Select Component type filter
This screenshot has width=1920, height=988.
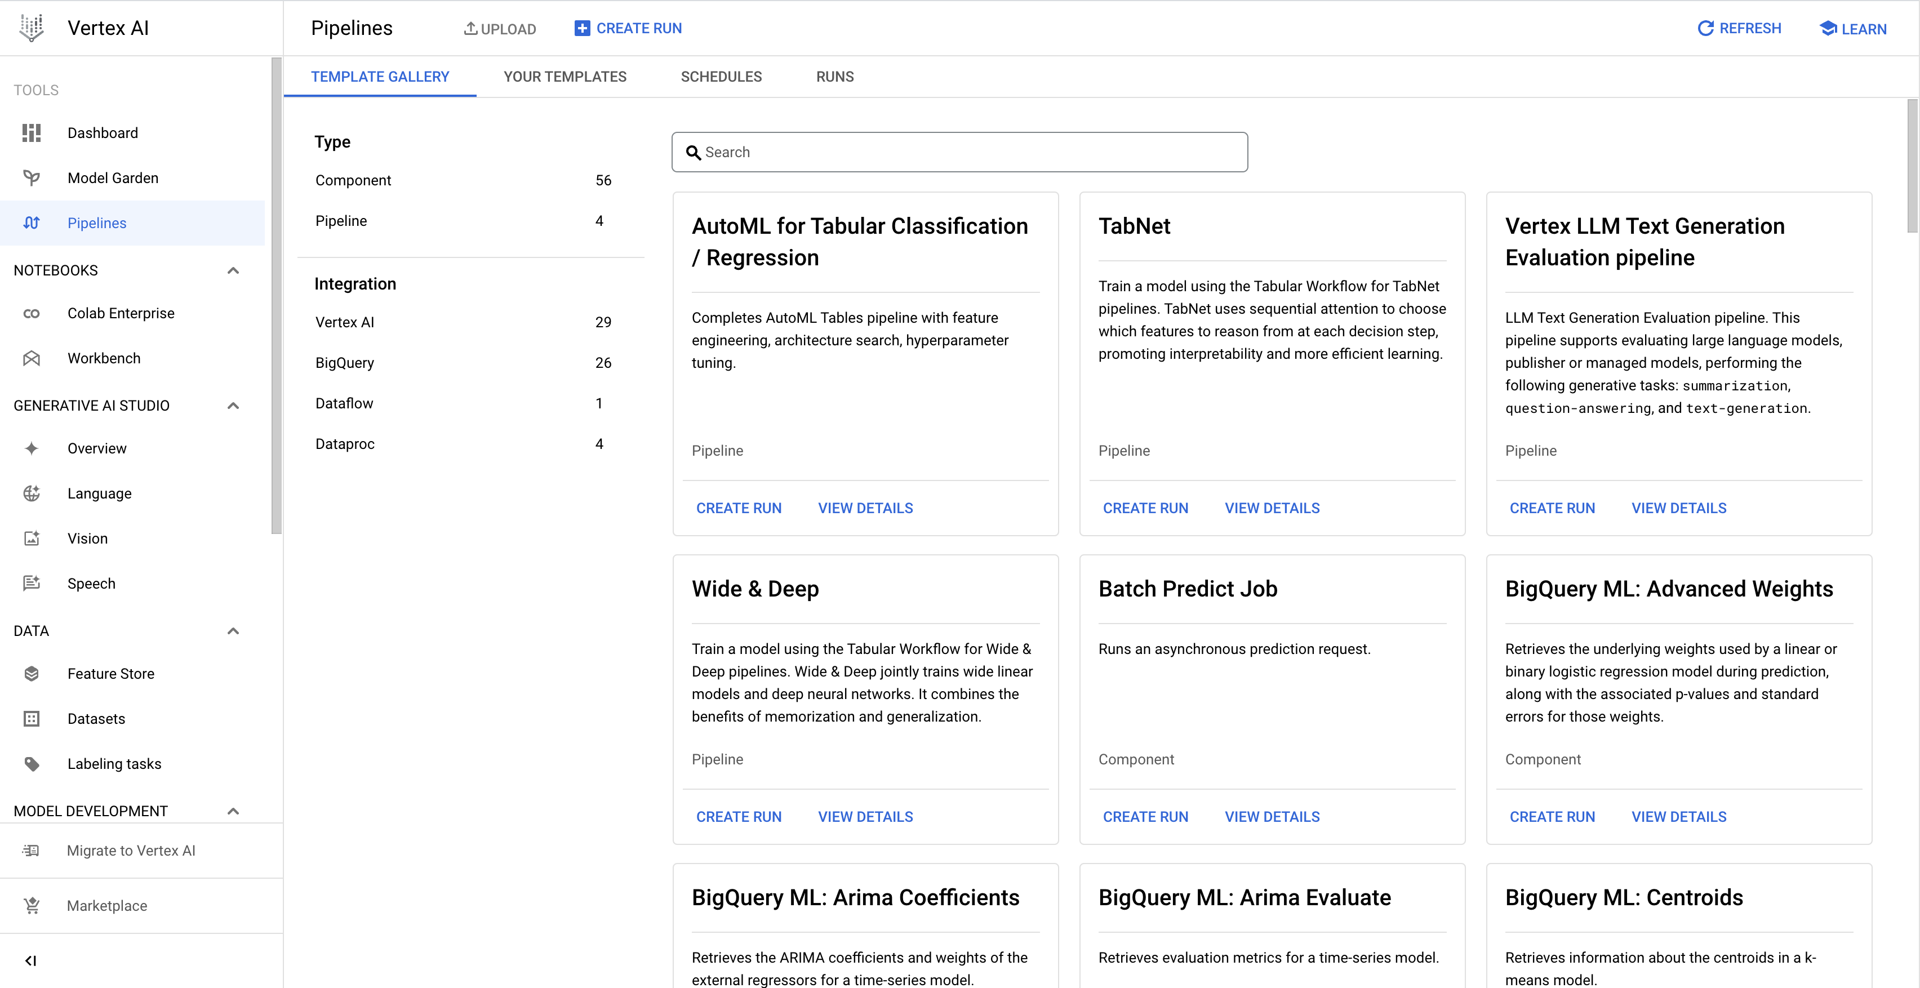[353, 180]
